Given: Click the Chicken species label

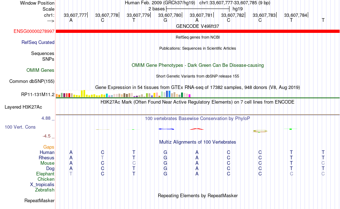Looking at the screenshot, I should click(x=46, y=179).
